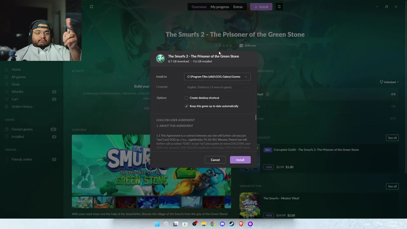Click Install button in top bar

point(261,7)
